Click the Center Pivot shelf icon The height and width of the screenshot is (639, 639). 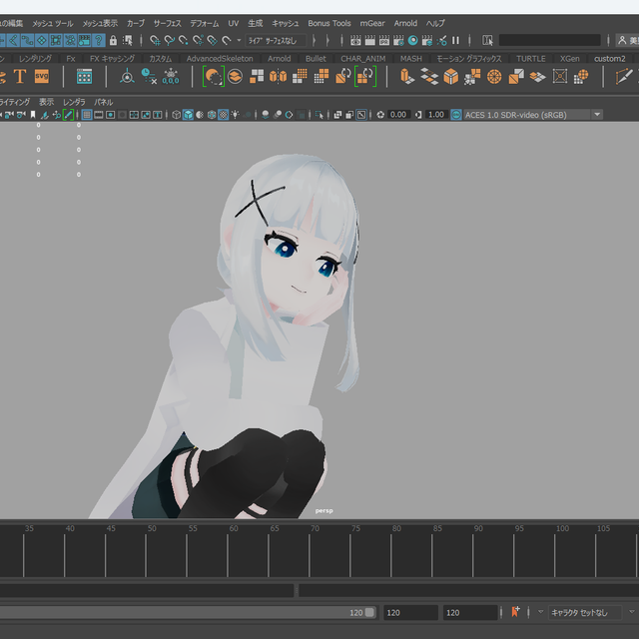[x=127, y=76]
